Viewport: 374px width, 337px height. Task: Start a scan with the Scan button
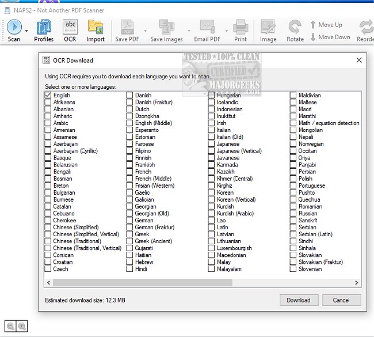pyautogui.click(x=14, y=31)
